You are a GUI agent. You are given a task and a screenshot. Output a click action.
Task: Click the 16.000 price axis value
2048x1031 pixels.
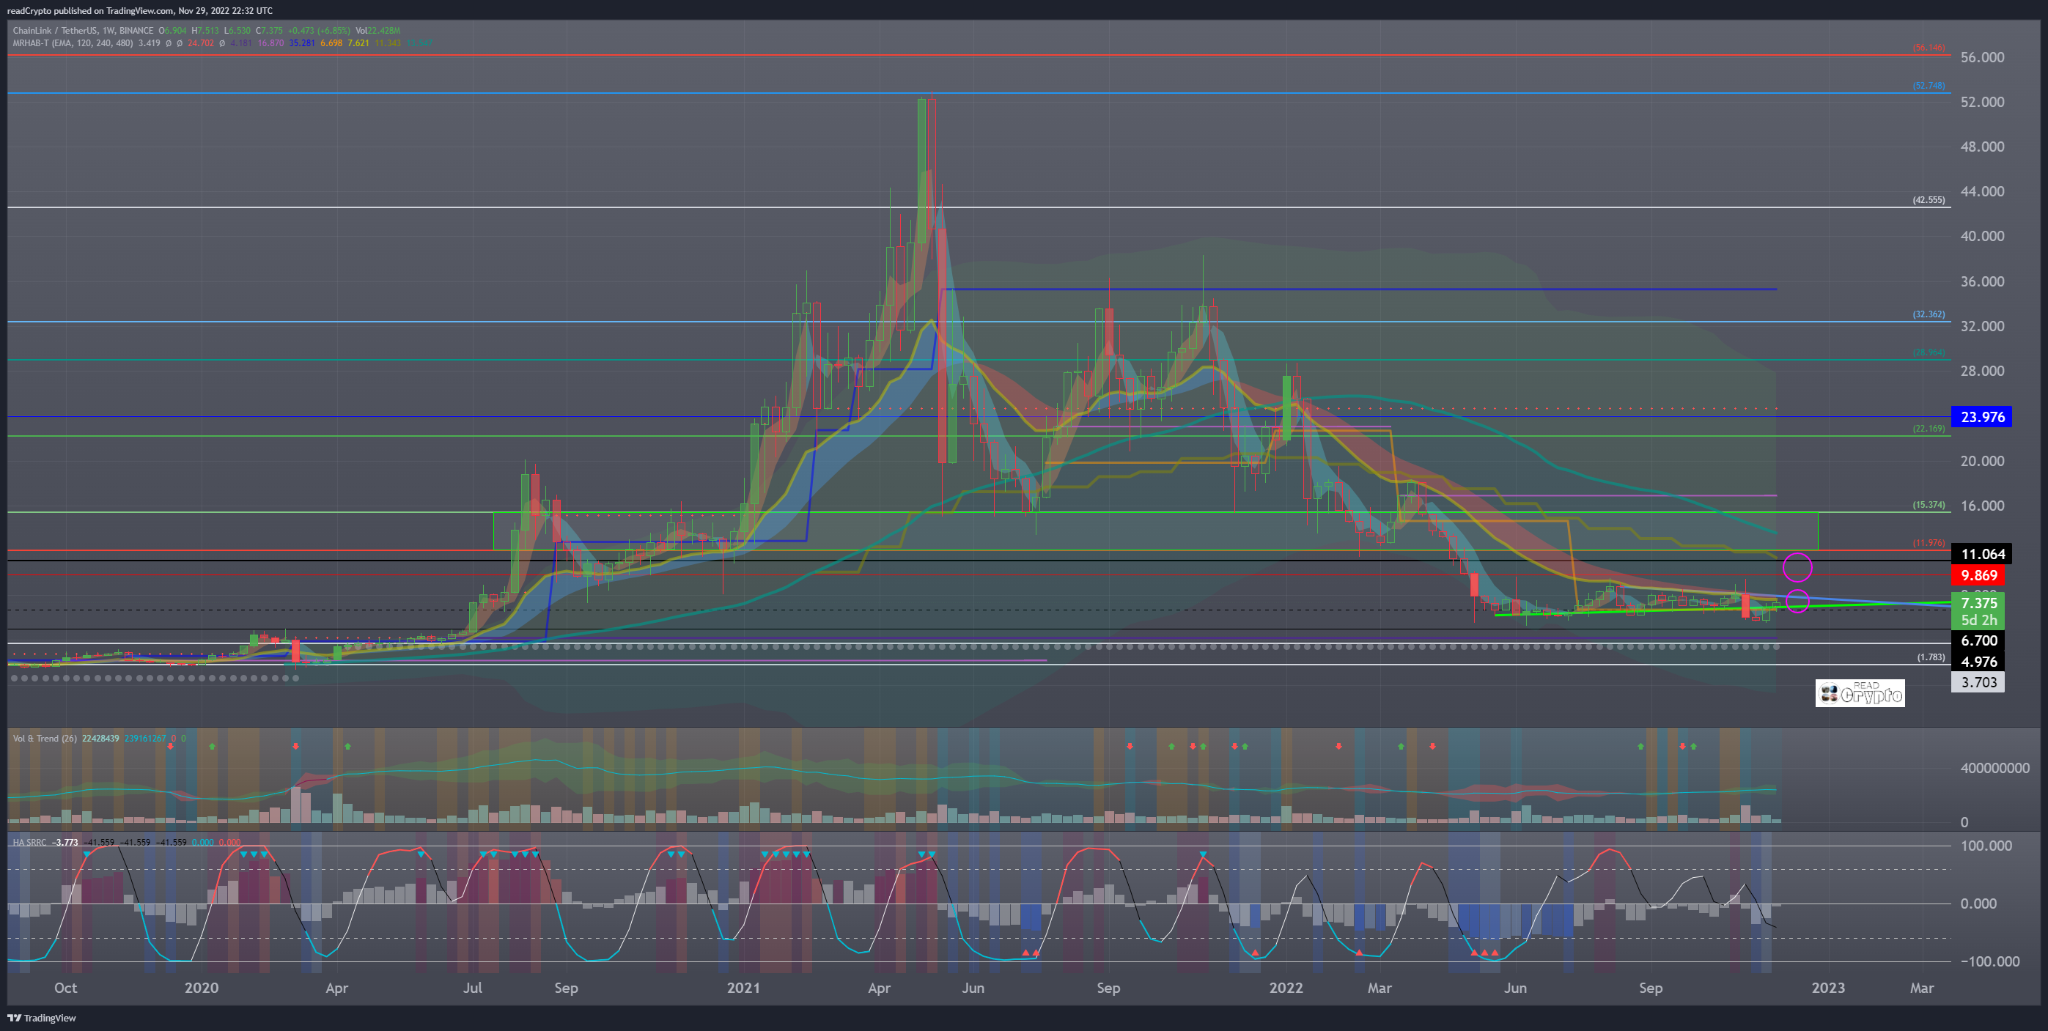(x=1982, y=506)
